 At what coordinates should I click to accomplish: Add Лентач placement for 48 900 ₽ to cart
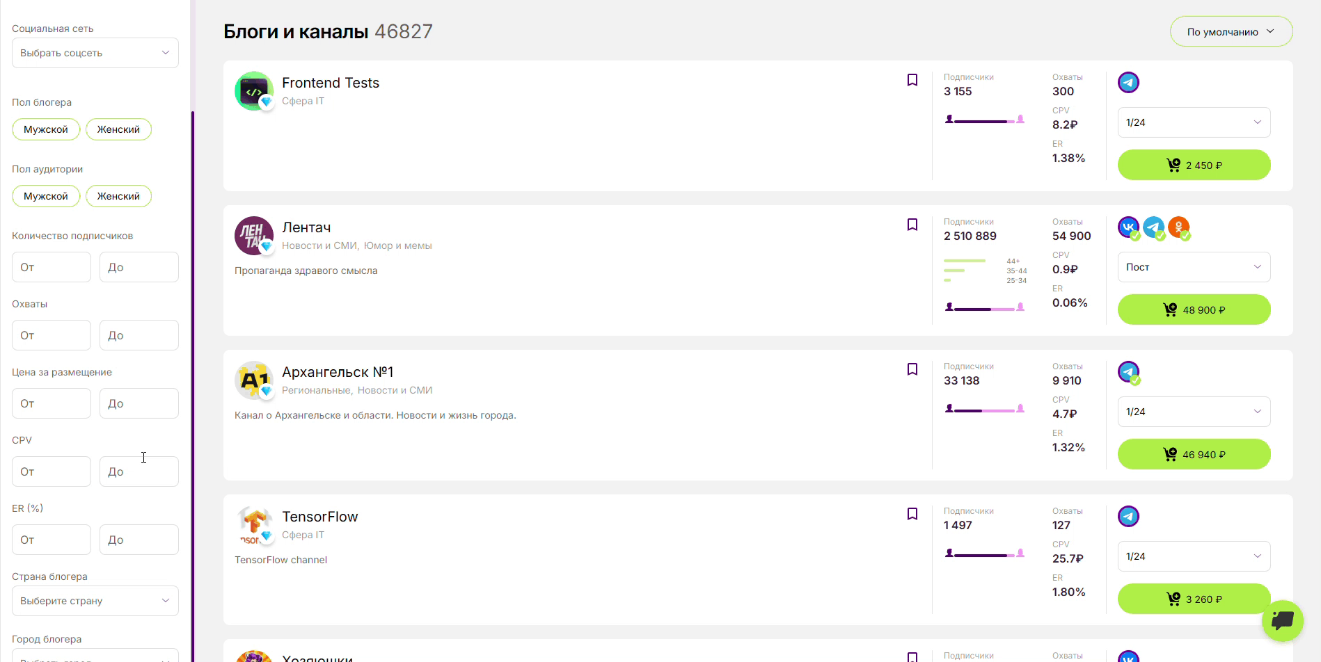(1194, 309)
